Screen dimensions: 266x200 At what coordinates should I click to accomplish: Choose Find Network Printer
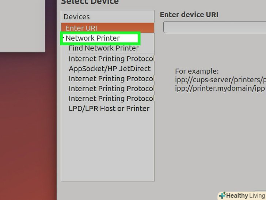point(104,48)
